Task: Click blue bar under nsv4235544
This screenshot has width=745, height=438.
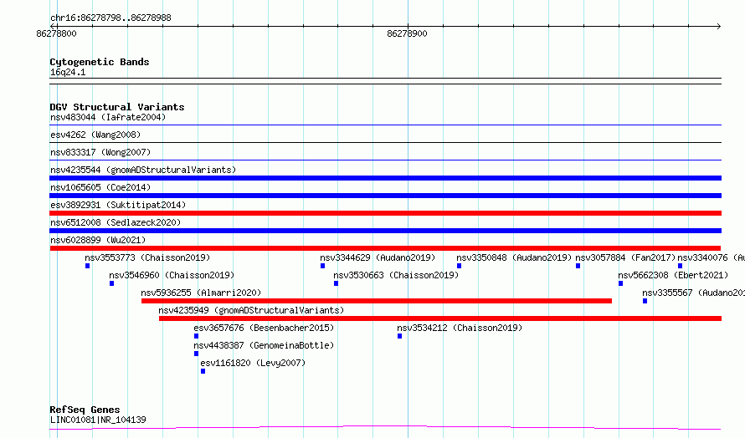Action: click(385, 178)
